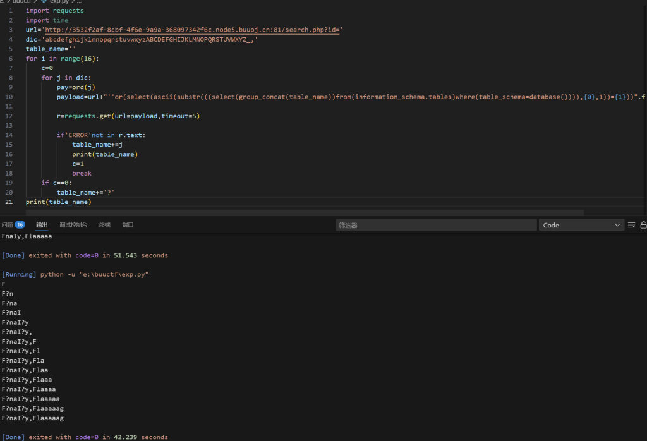
Task: Click the table_name='' line
Action: (x=51, y=49)
